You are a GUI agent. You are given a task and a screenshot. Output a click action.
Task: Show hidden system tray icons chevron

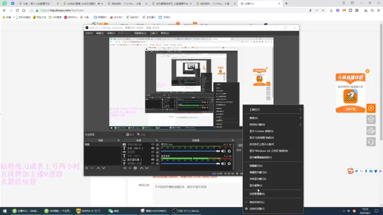pos(344,211)
